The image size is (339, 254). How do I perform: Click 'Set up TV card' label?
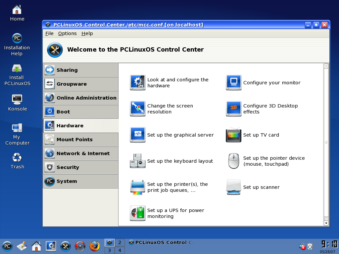[261, 135]
